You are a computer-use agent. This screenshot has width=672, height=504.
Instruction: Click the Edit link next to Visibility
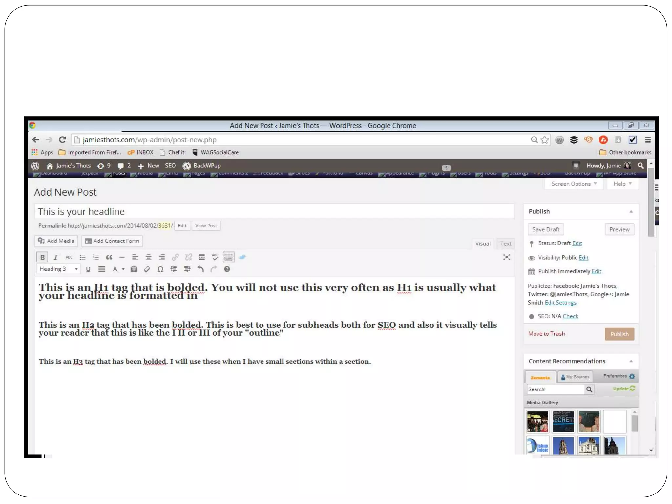point(583,258)
